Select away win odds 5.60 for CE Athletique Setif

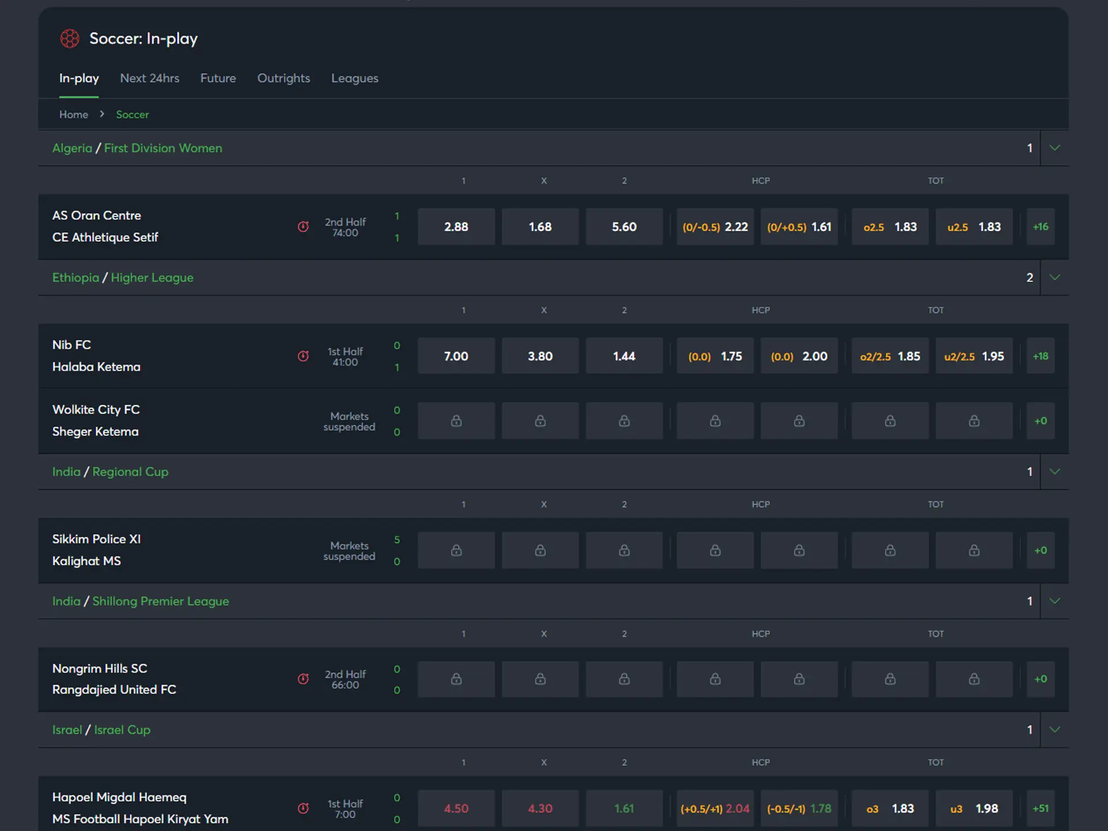624,227
